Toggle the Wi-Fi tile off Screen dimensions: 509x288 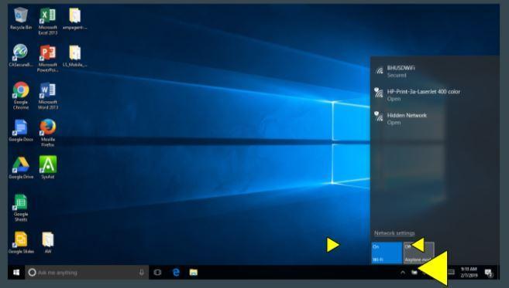387,252
